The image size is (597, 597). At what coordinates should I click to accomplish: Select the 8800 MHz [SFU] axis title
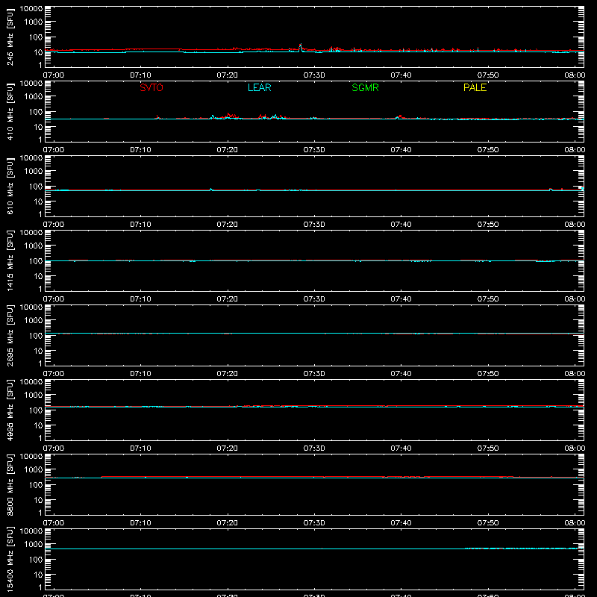(10, 484)
